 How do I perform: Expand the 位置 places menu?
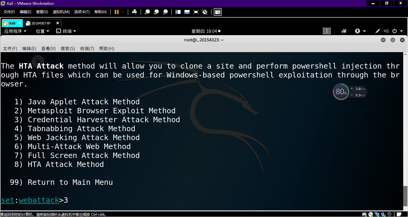point(42,31)
